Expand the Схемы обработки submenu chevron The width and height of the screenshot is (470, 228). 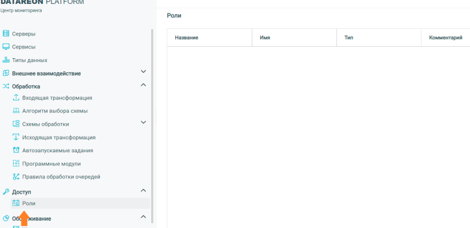143,122
